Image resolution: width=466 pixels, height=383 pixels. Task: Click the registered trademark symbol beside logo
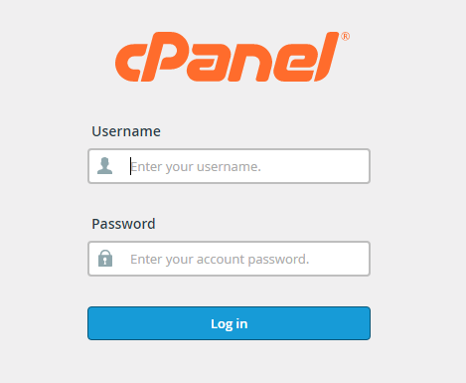click(x=345, y=36)
